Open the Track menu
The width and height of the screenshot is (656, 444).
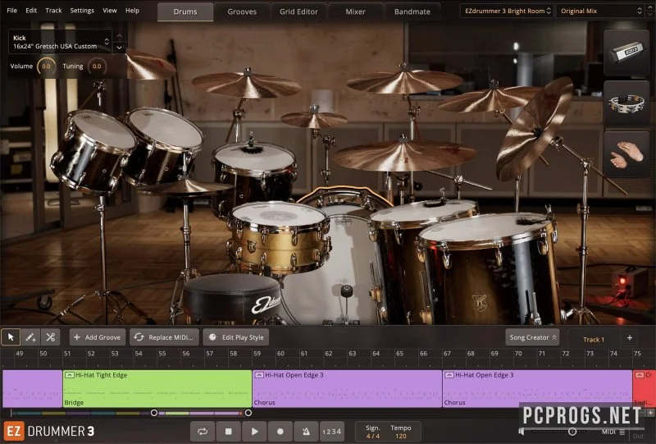point(53,11)
